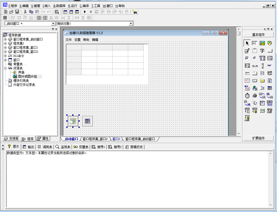277x212 pixels.
Task: Select 图片或图片组 in the program tree
Action: (x=29, y=77)
